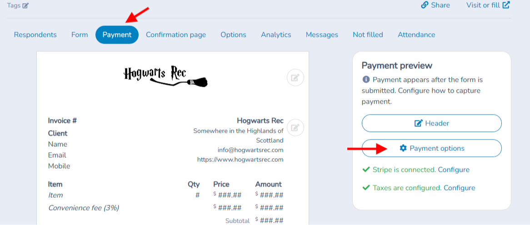The image size is (530, 225).
Task: Click the info icon in Payment preview
Action: tap(366, 80)
